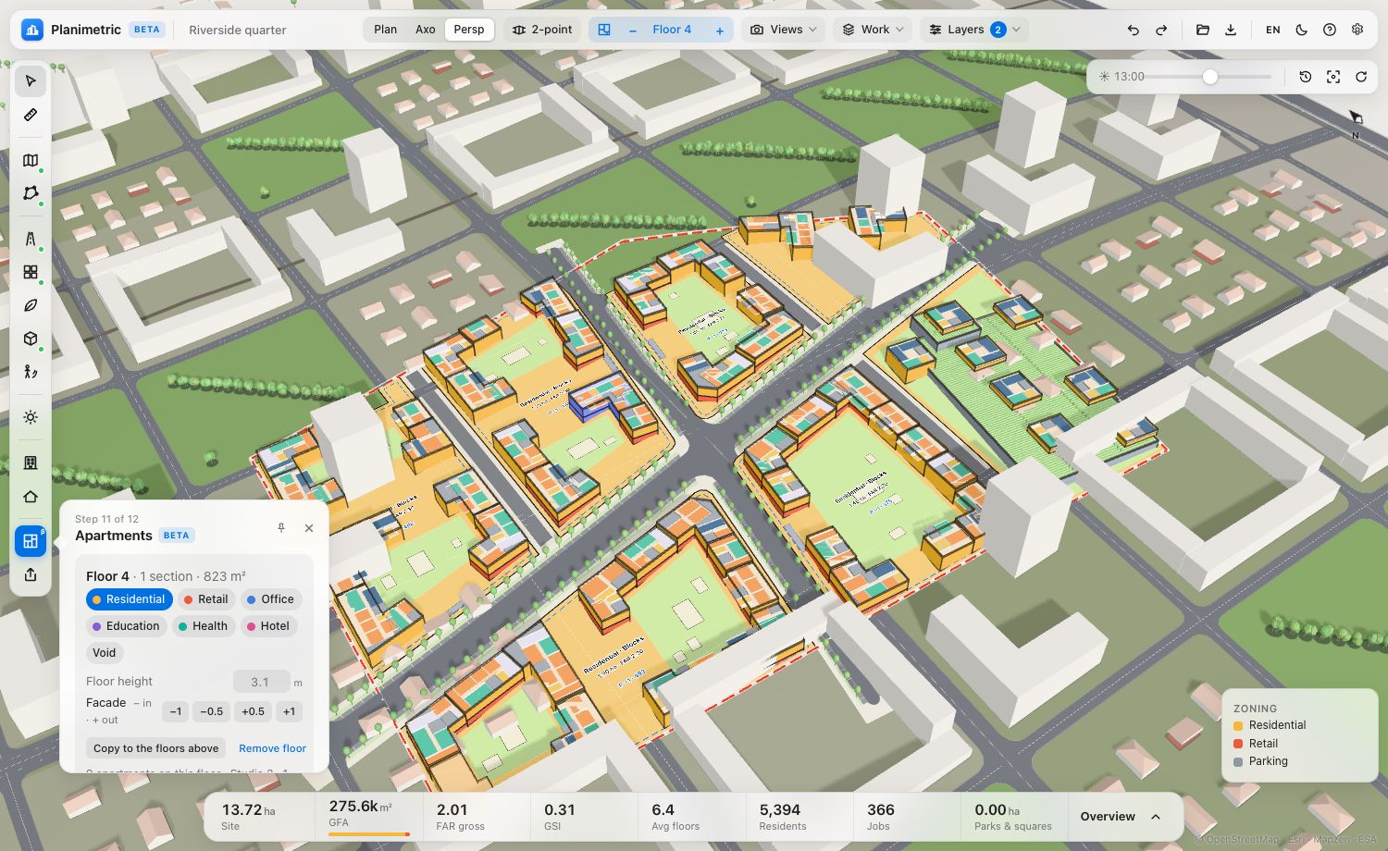Move facade in by 1

176,711
